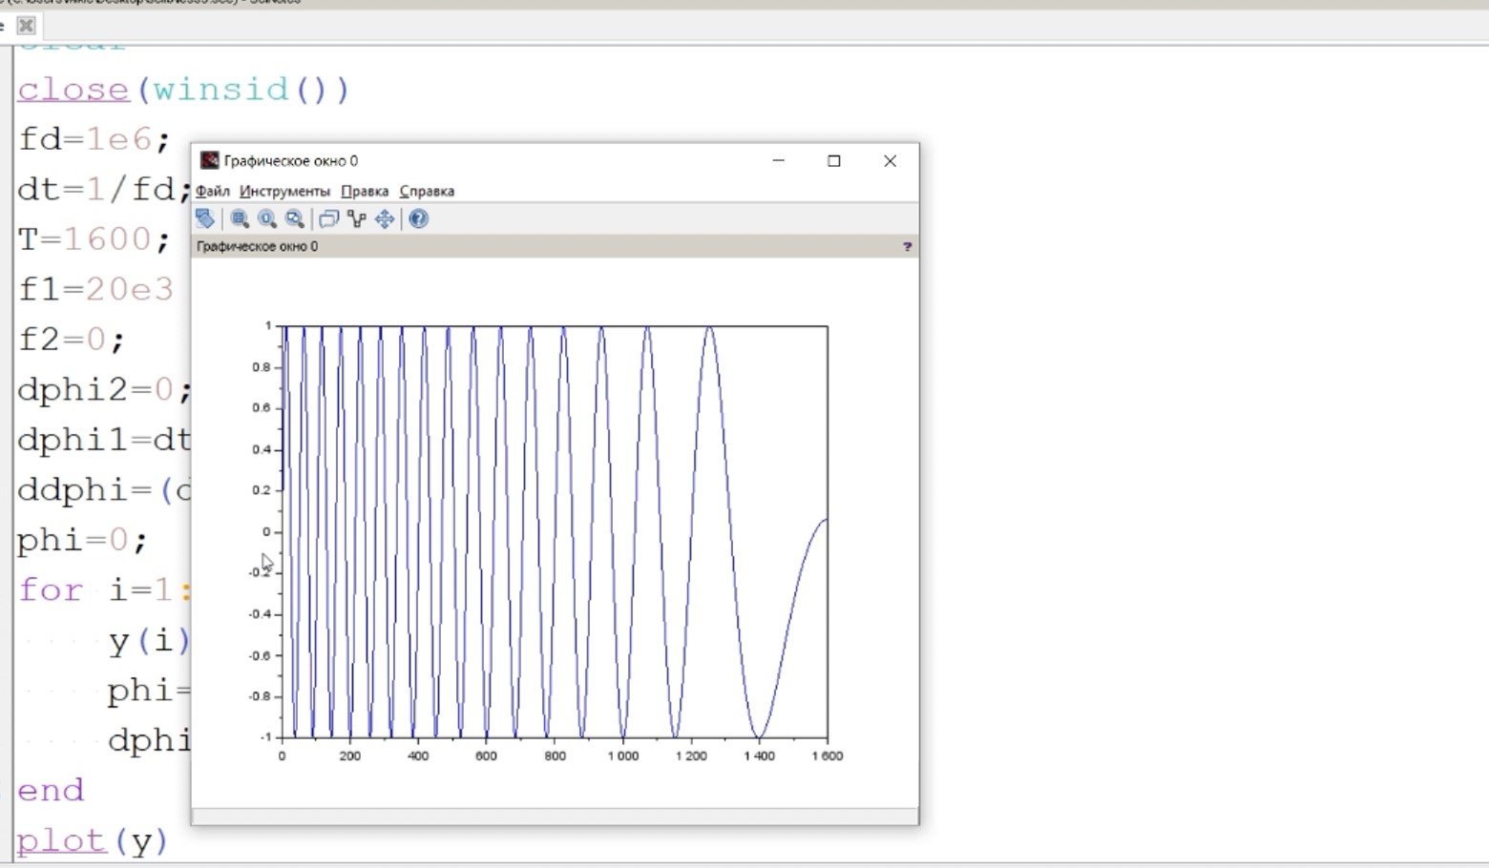This screenshot has height=868, width=1489.
Task: Open help via the blue question-mark icon
Action: (418, 219)
